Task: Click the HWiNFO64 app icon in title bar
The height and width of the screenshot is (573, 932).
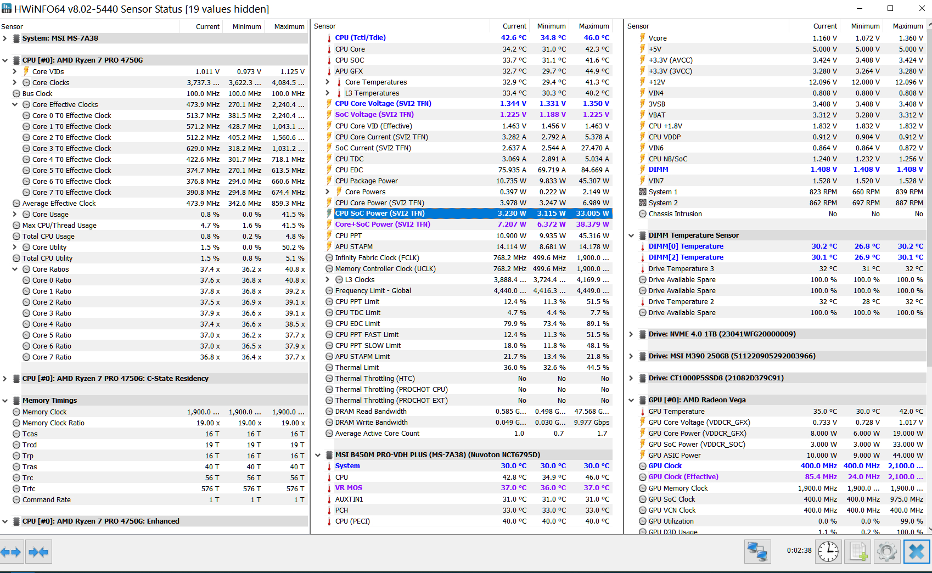Action: click(x=7, y=9)
